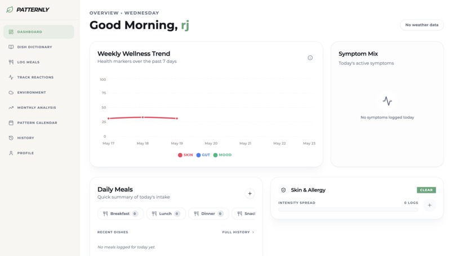Click the CLEAR badge on Skin & Allergy

(426, 190)
